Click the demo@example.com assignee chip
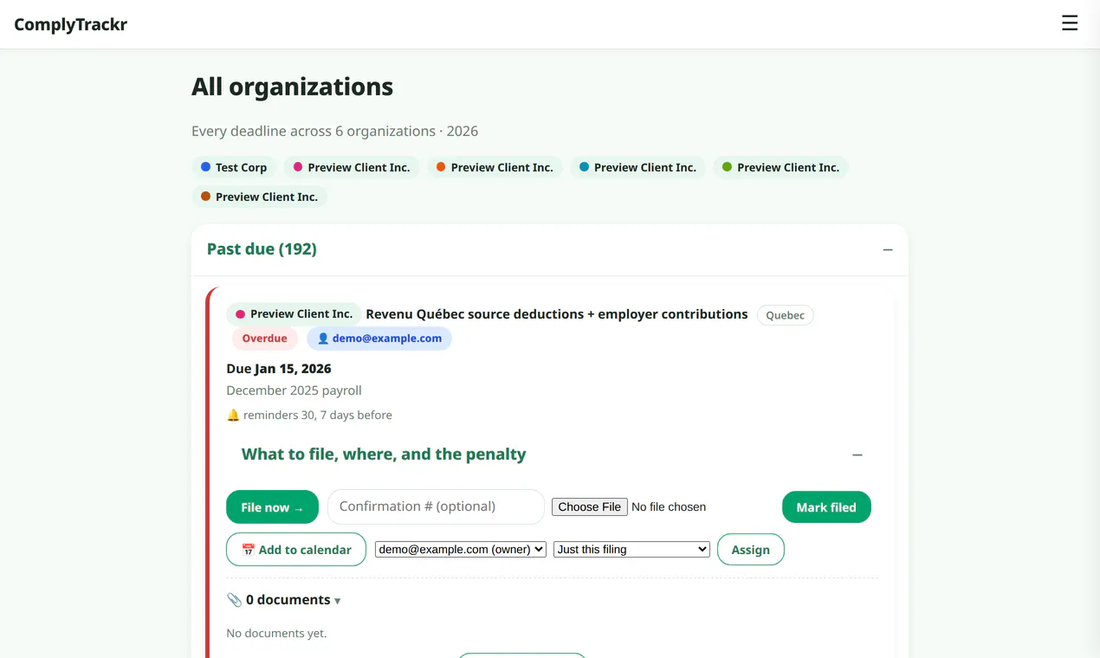The height and width of the screenshot is (658, 1100). [x=379, y=339]
